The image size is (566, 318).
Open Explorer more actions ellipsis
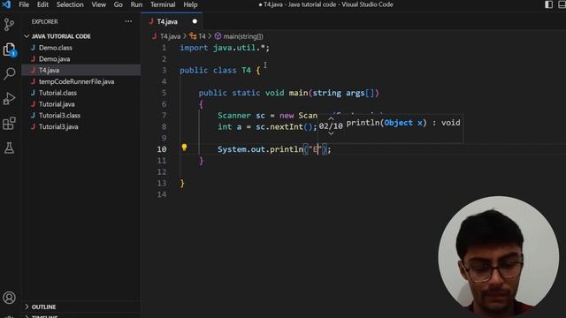coord(128,21)
